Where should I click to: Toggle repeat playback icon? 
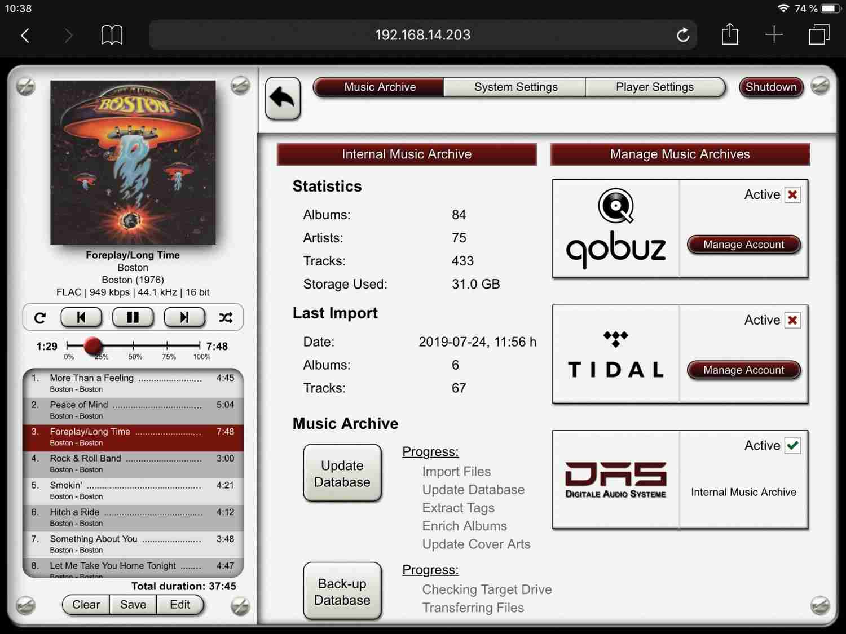pos(40,318)
